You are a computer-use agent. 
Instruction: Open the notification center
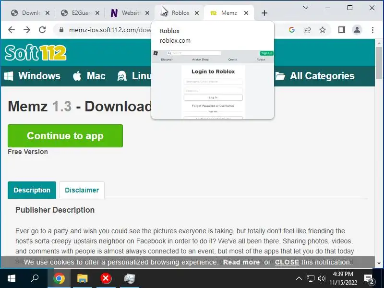pyautogui.click(x=369, y=279)
